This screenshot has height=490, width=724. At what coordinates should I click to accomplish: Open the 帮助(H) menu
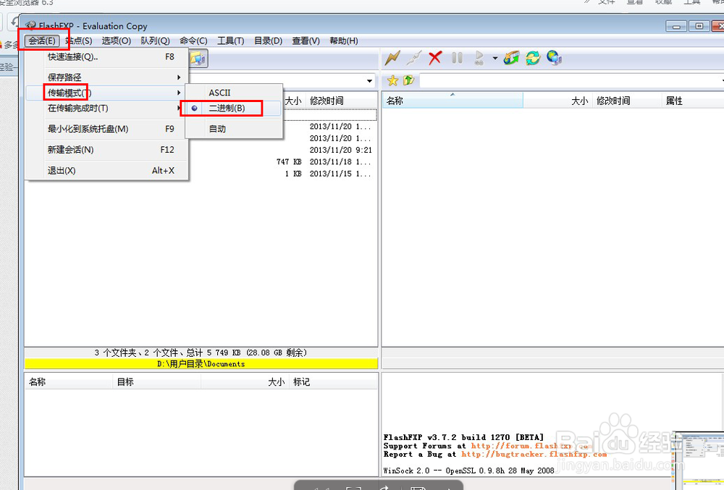coord(344,41)
